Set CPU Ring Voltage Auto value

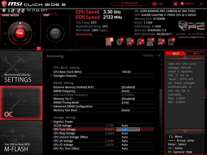(125, 133)
